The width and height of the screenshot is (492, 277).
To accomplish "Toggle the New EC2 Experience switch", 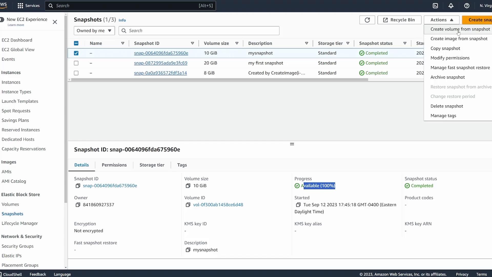I will [2, 19].
